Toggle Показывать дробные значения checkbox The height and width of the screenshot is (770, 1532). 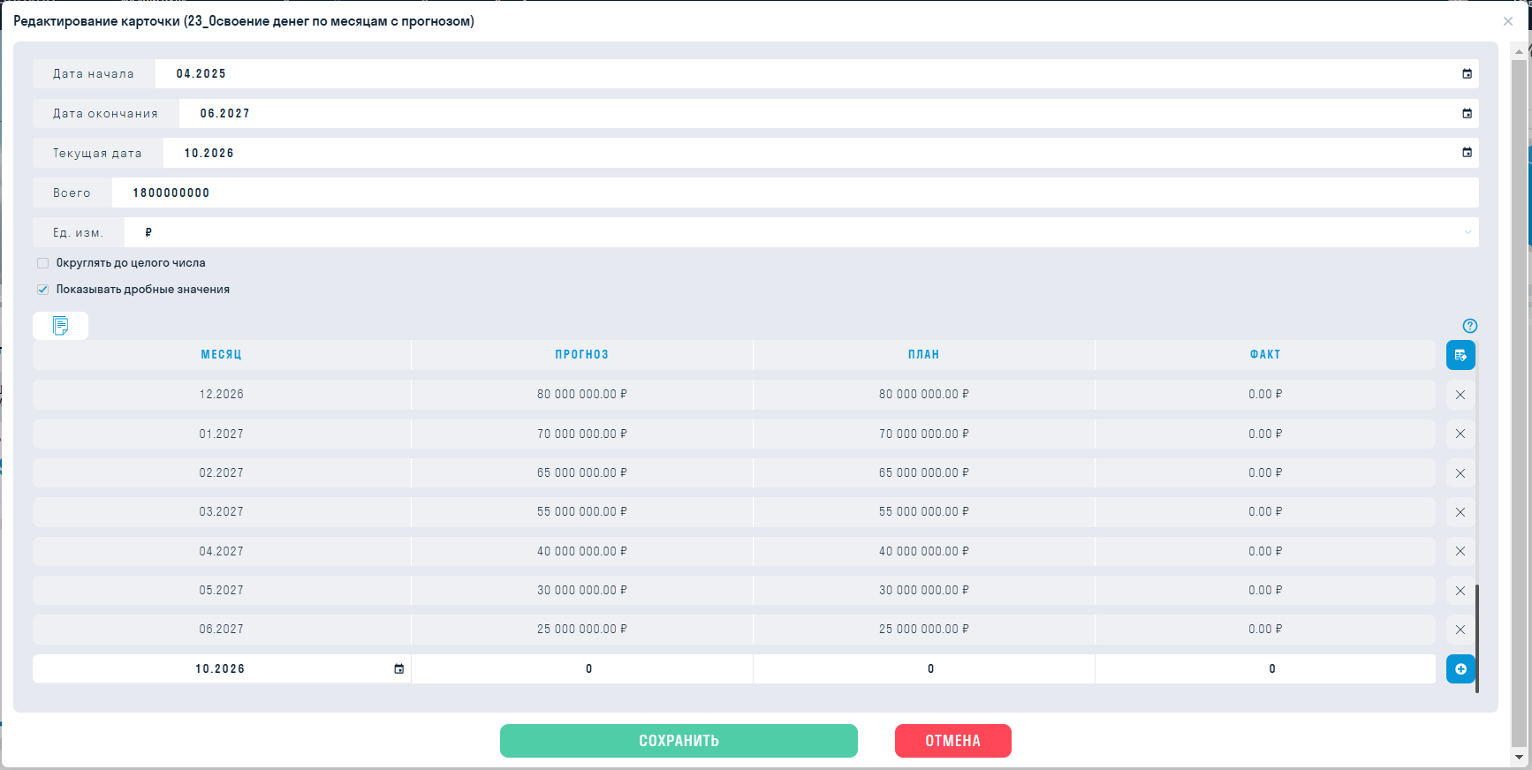pos(42,290)
